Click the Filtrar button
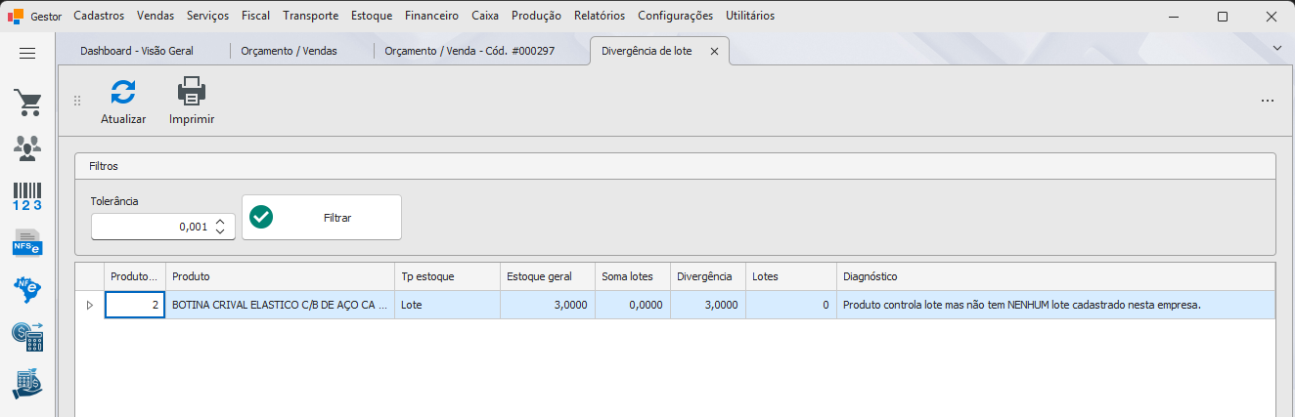 tap(322, 218)
